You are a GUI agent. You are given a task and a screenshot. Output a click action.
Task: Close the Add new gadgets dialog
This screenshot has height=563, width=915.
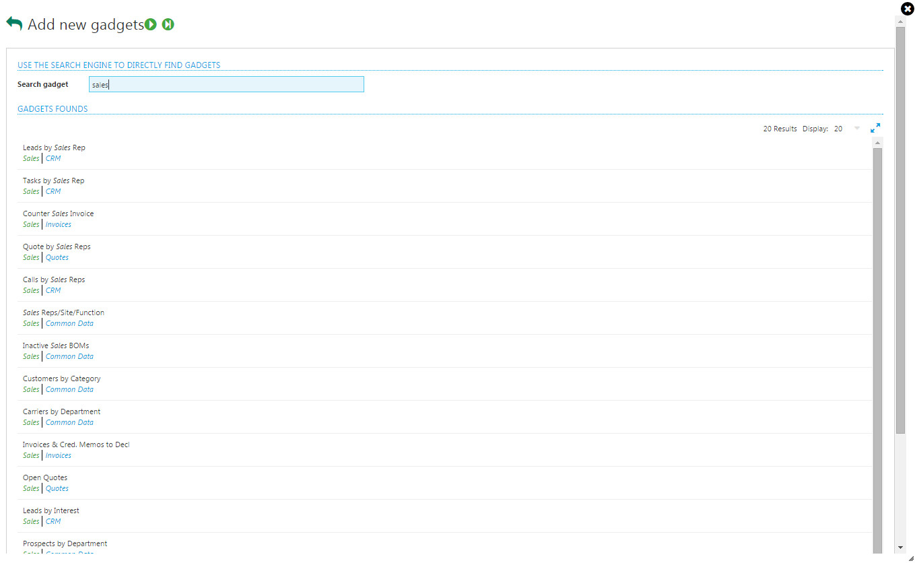point(906,8)
